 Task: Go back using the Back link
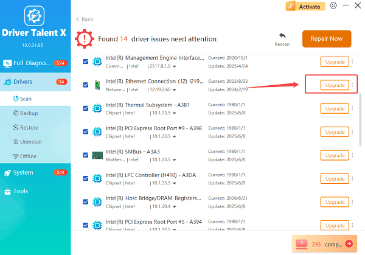click(85, 19)
